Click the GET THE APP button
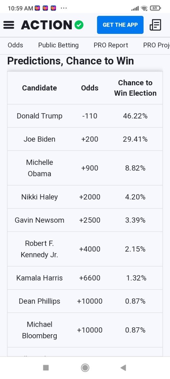 [120, 25]
